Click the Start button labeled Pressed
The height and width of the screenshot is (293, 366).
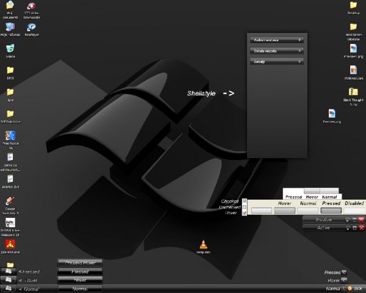click(9, 271)
